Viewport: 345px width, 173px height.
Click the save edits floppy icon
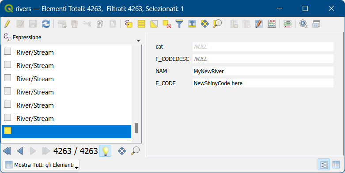pyautogui.click(x=33, y=24)
